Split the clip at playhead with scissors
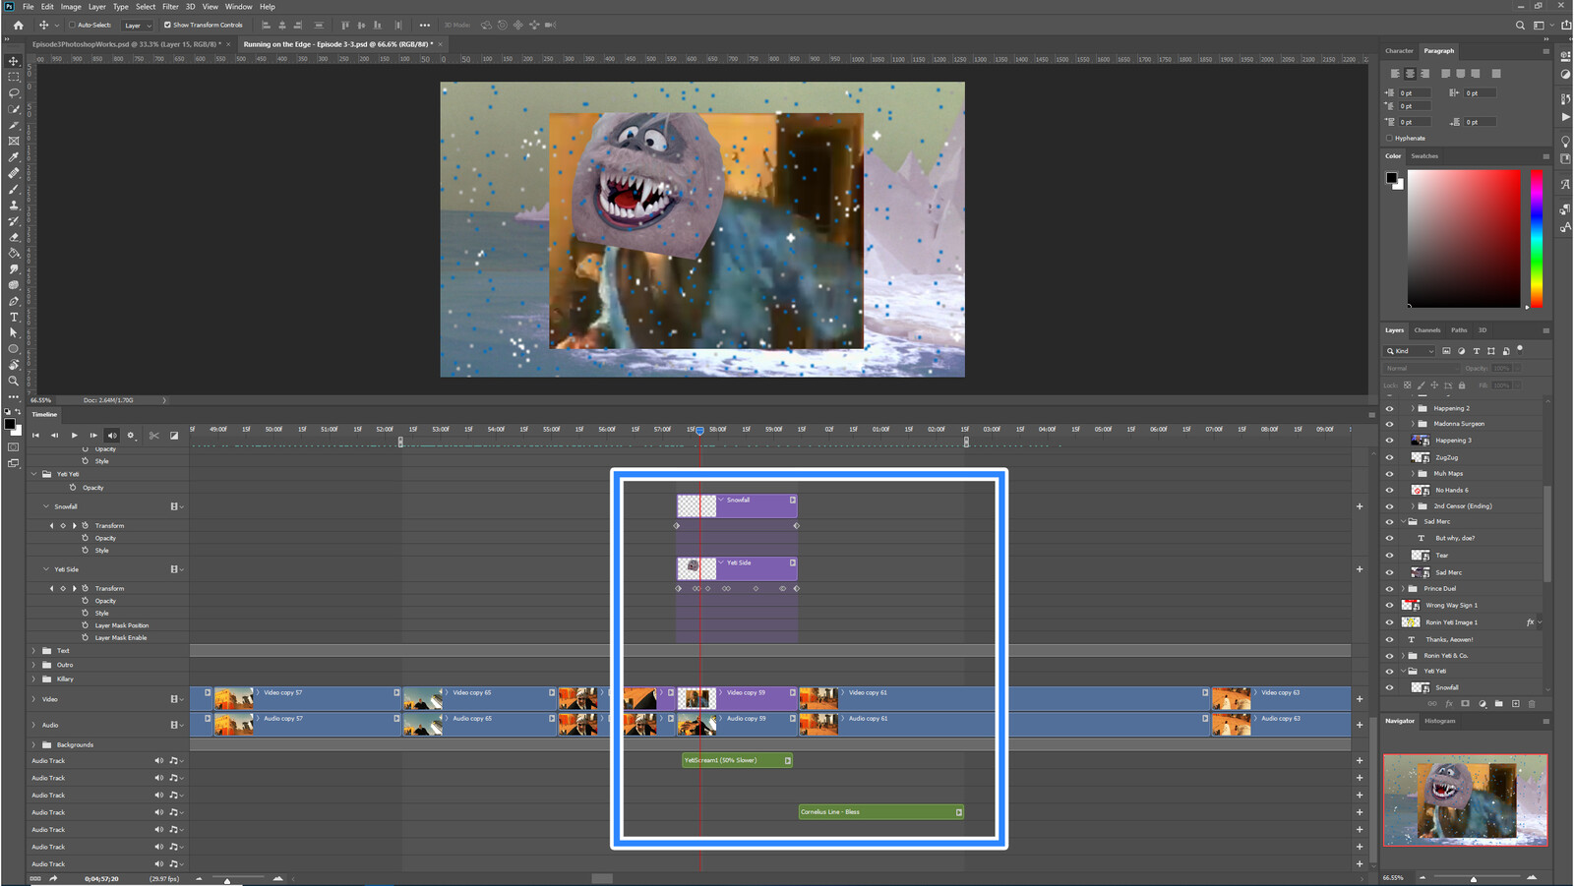This screenshot has height=886, width=1574. tap(154, 436)
